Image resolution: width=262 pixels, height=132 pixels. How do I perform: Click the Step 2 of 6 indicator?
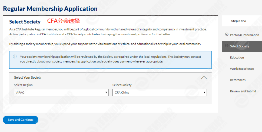238,21
